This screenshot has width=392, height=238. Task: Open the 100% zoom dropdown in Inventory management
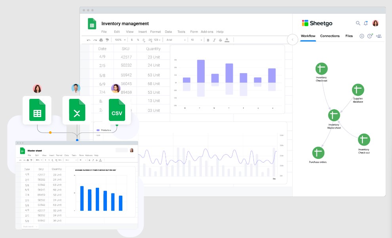(x=120, y=40)
